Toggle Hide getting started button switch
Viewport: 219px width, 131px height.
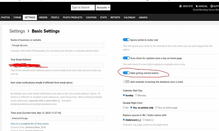[126, 73]
